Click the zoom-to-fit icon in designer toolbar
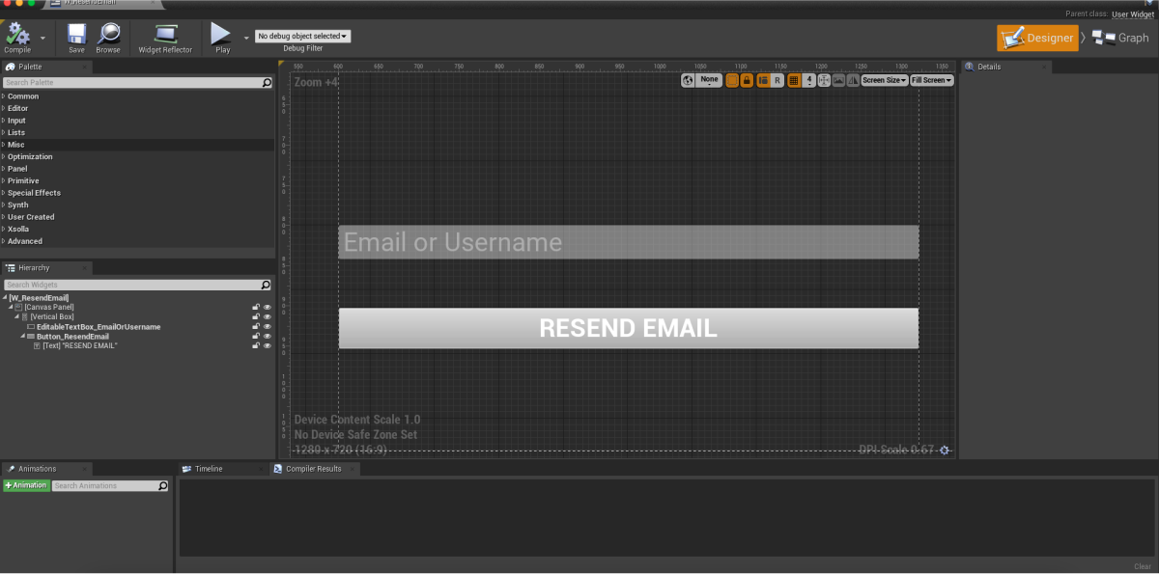This screenshot has width=1159, height=574. 824,80
